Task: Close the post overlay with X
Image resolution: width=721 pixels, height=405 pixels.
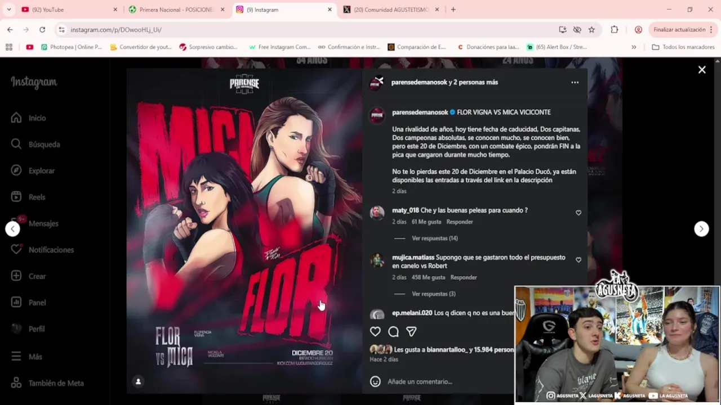Action: (x=702, y=70)
